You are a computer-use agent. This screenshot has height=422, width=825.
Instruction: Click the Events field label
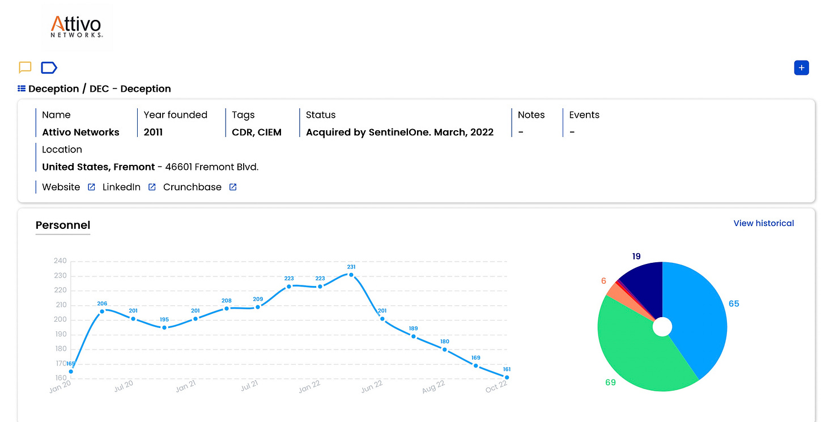tap(584, 115)
